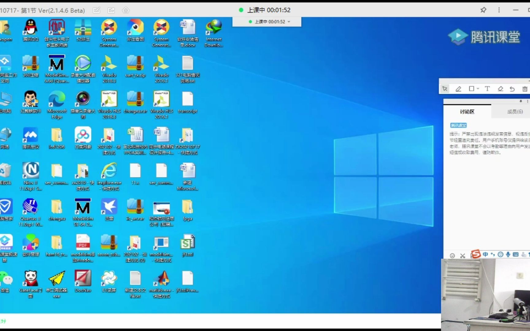Open the jf3.tcl file icon
The image size is (530, 331).
pyautogui.click(x=187, y=245)
